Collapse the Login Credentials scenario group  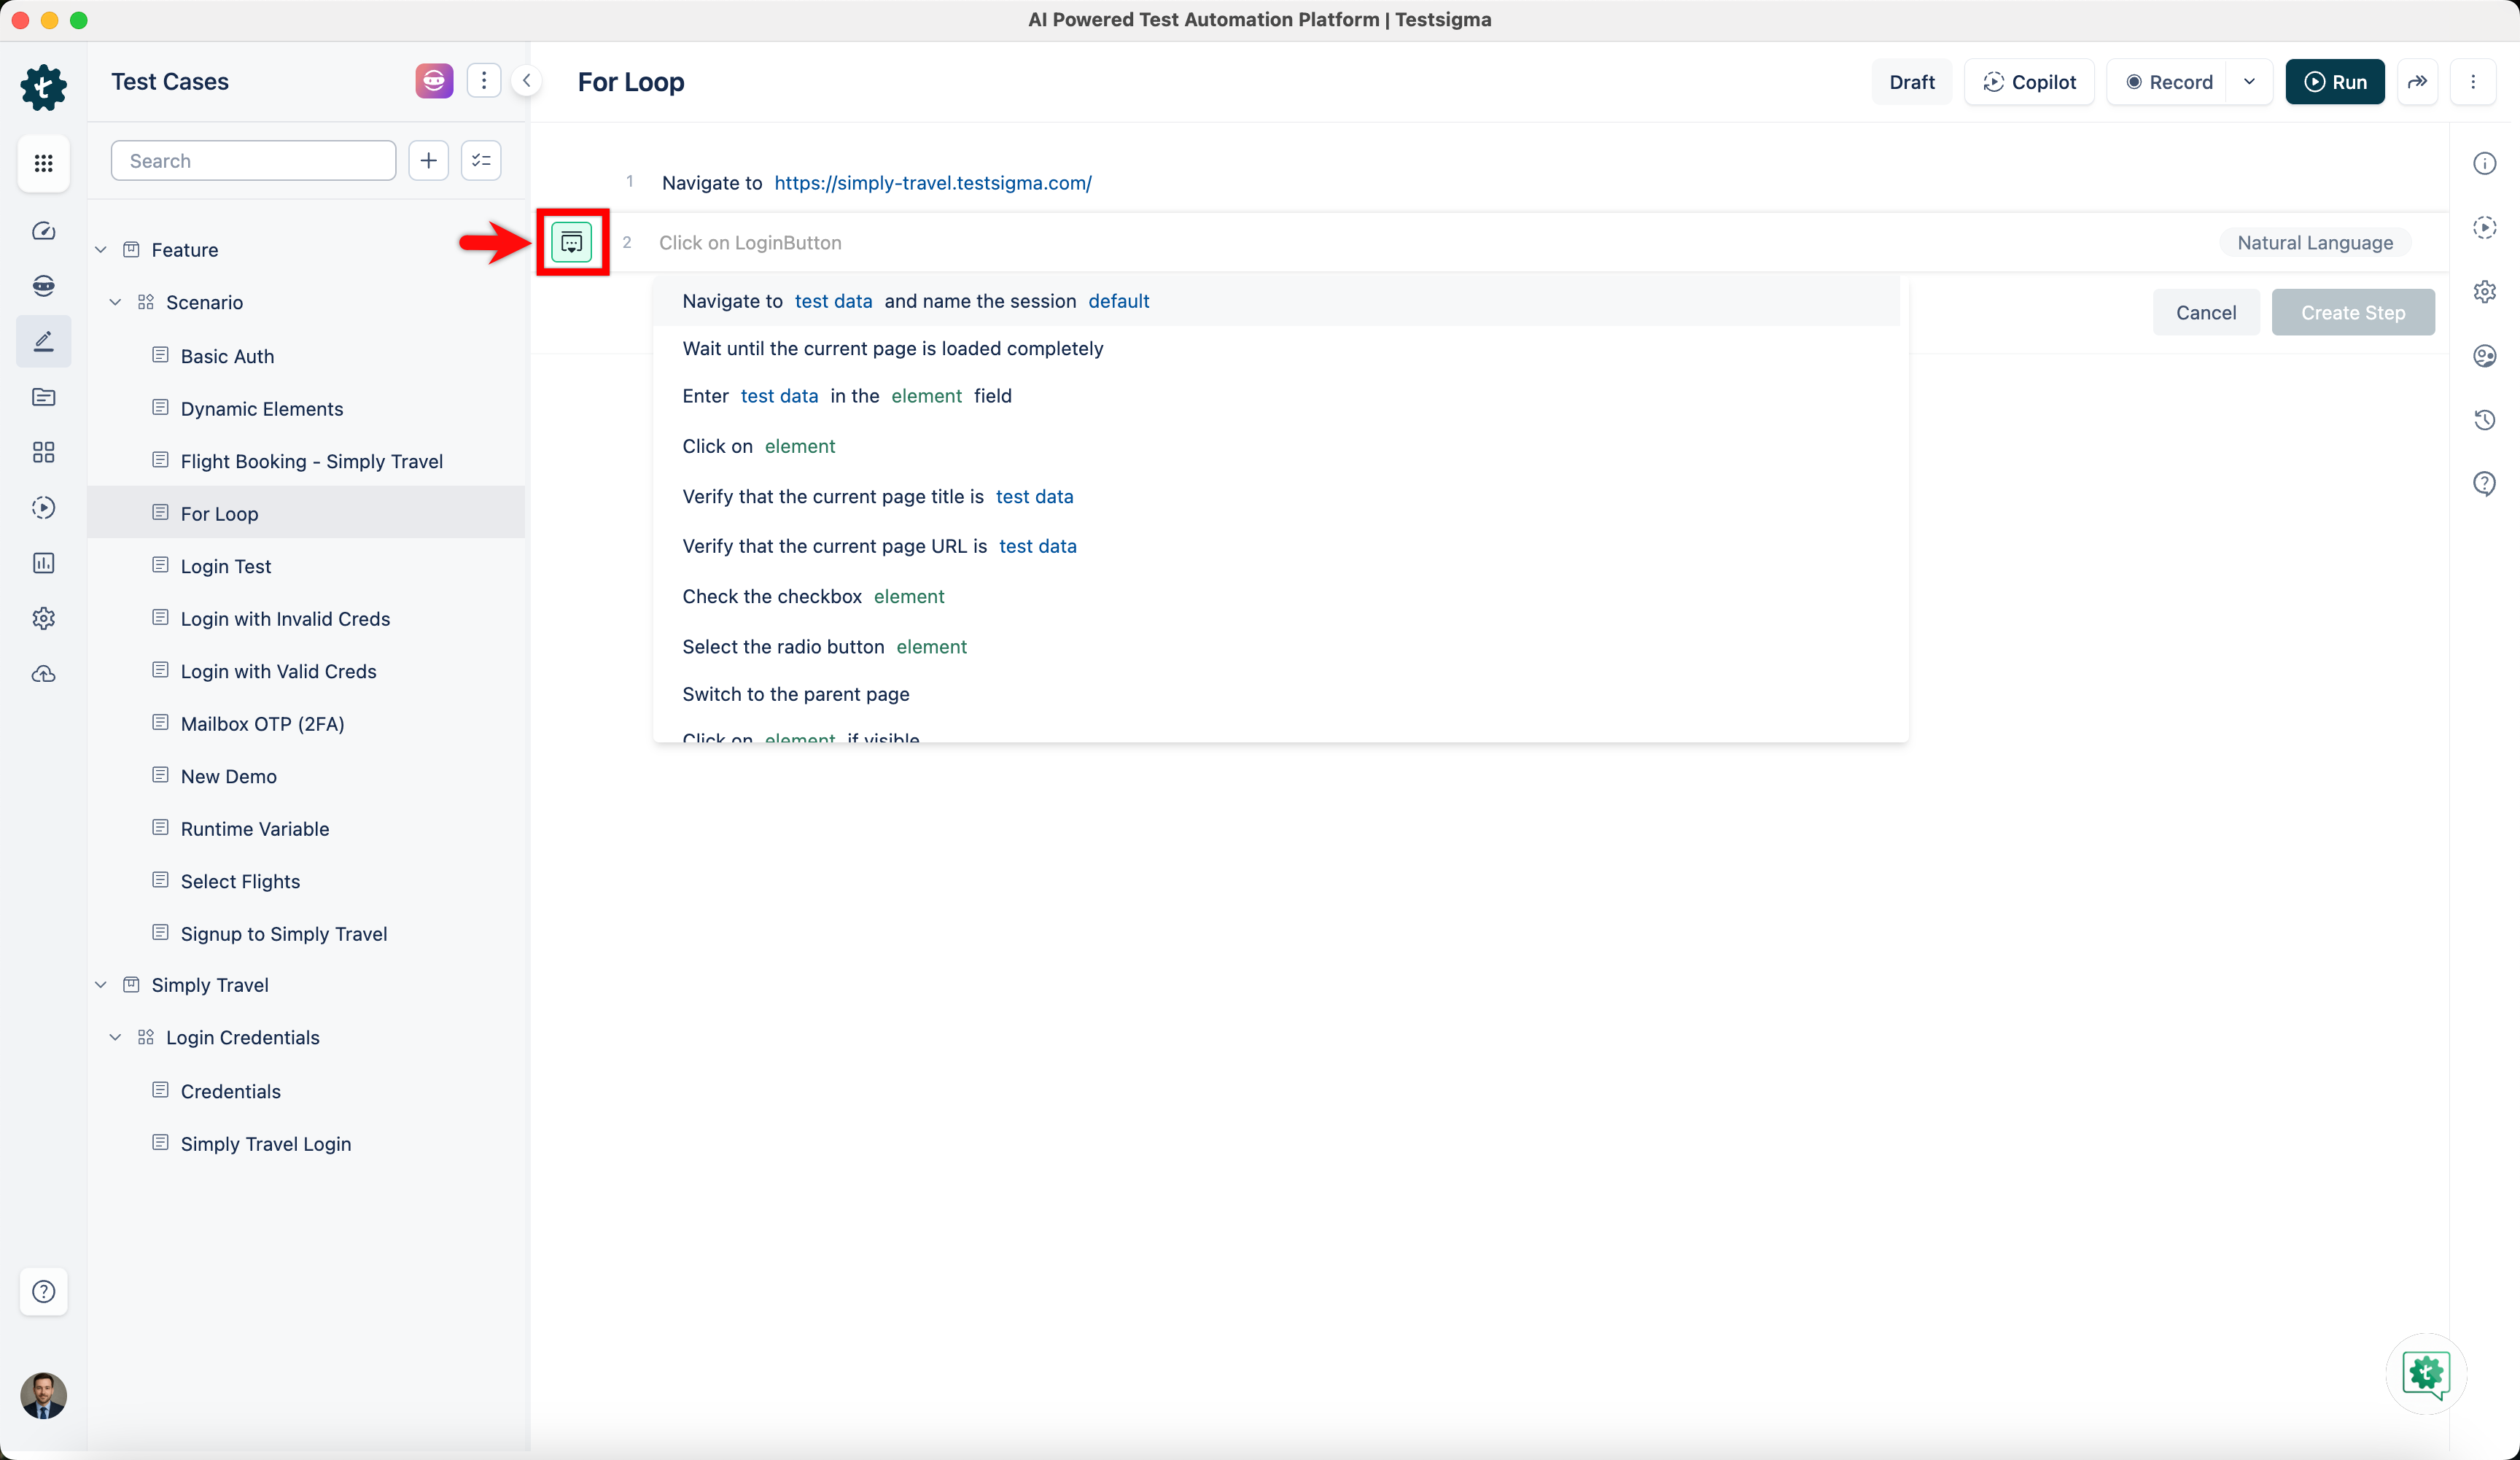[x=115, y=1038]
